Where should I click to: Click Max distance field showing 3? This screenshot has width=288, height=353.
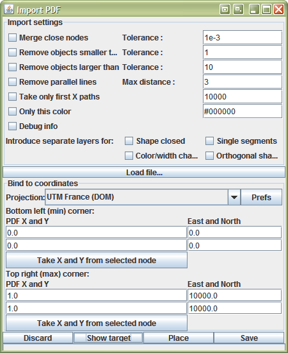[243, 82]
